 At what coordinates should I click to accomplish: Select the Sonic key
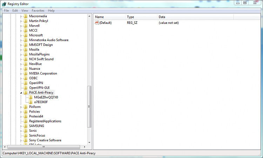click(x=33, y=131)
